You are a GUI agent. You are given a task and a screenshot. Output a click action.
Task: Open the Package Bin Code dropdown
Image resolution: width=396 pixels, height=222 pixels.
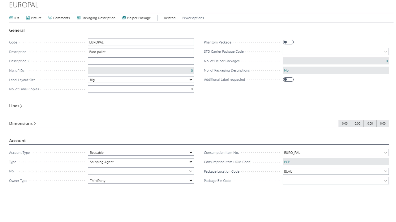point(385,181)
